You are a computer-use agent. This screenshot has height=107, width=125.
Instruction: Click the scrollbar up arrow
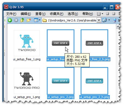click(118, 27)
